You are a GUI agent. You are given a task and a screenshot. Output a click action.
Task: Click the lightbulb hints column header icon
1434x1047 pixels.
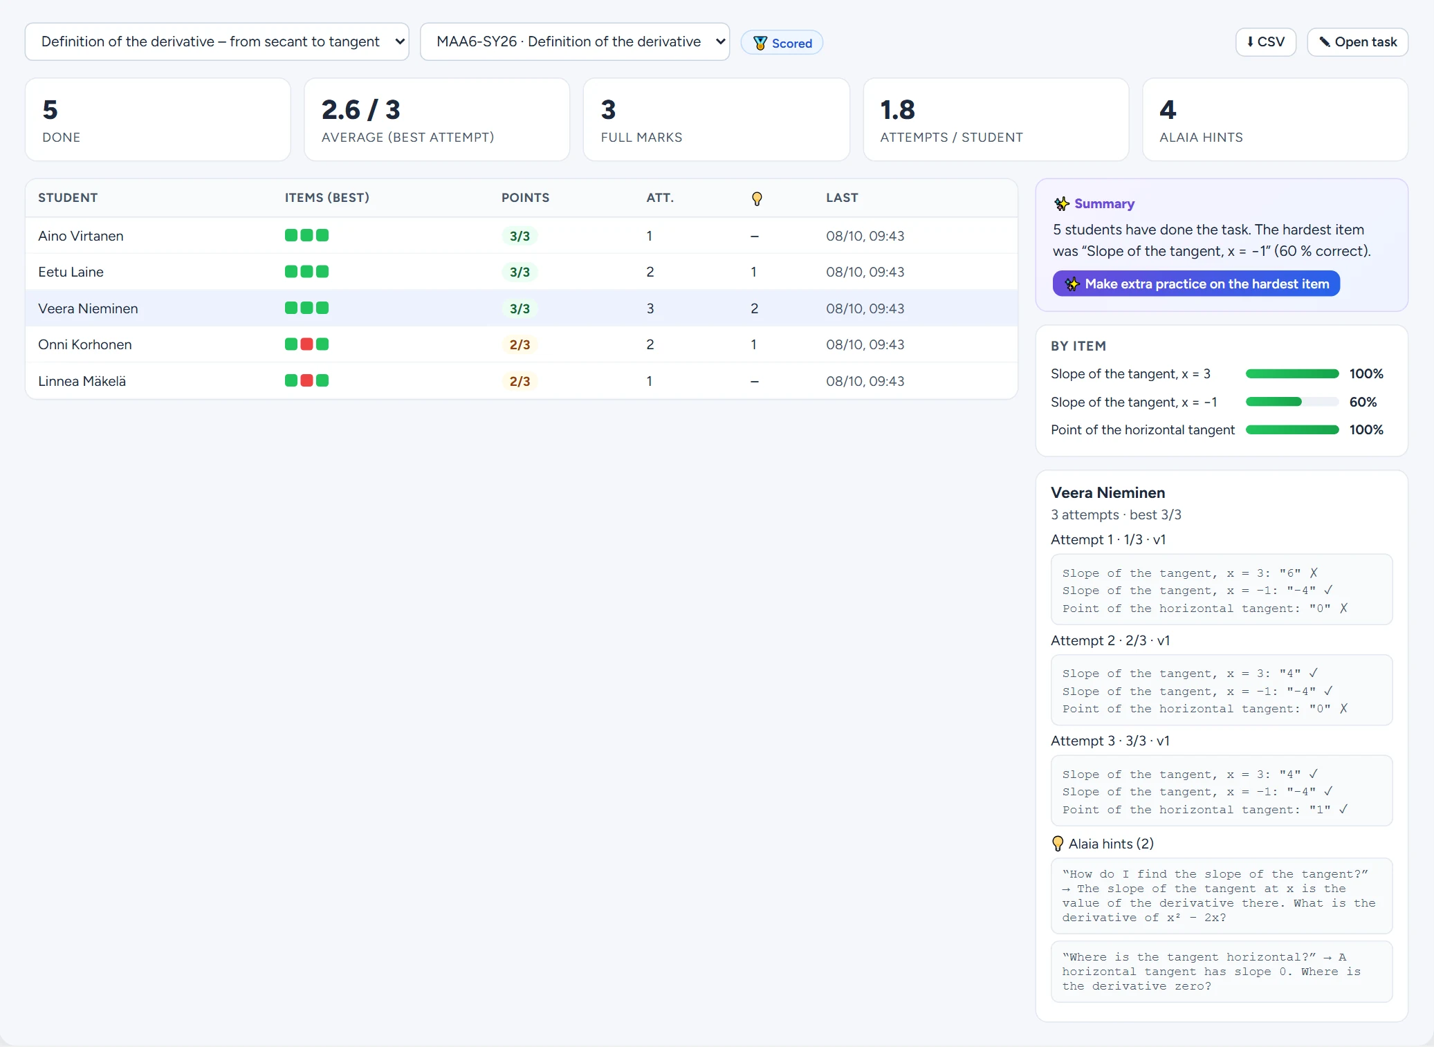(757, 198)
